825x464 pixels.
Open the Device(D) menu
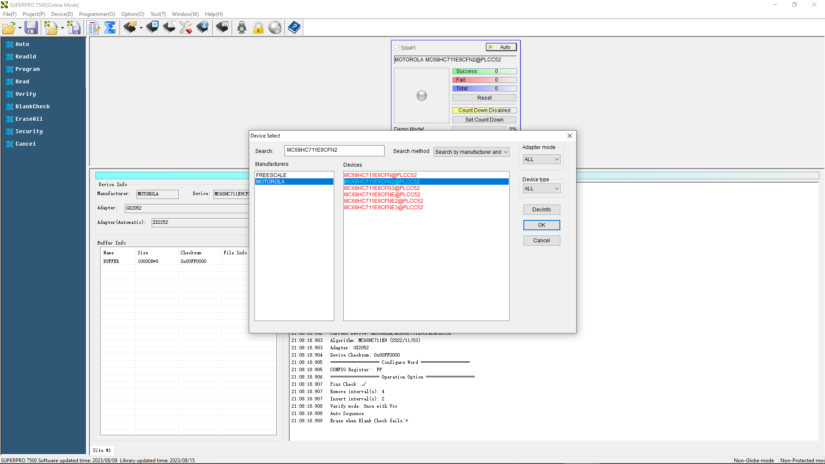pos(62,14)
